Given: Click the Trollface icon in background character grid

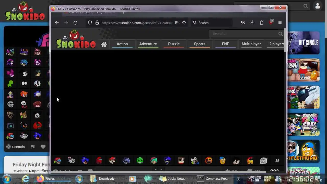Looking at the screenshot, I should [x=10, y=105].
